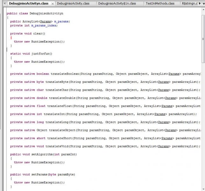Follow the Params link in translateChar signature

click(163, 90)
